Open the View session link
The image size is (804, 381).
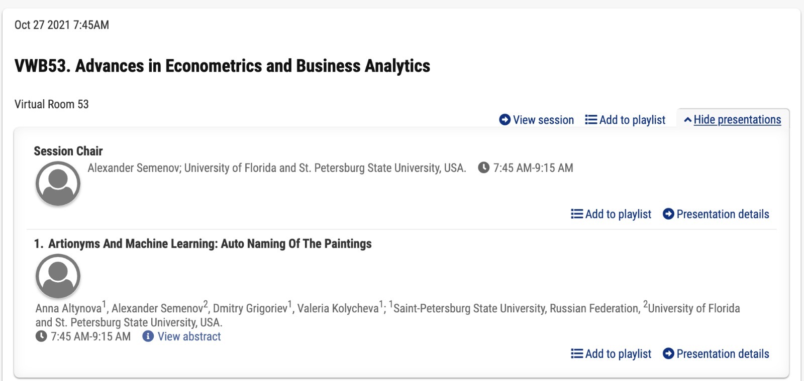click(536, 120)
